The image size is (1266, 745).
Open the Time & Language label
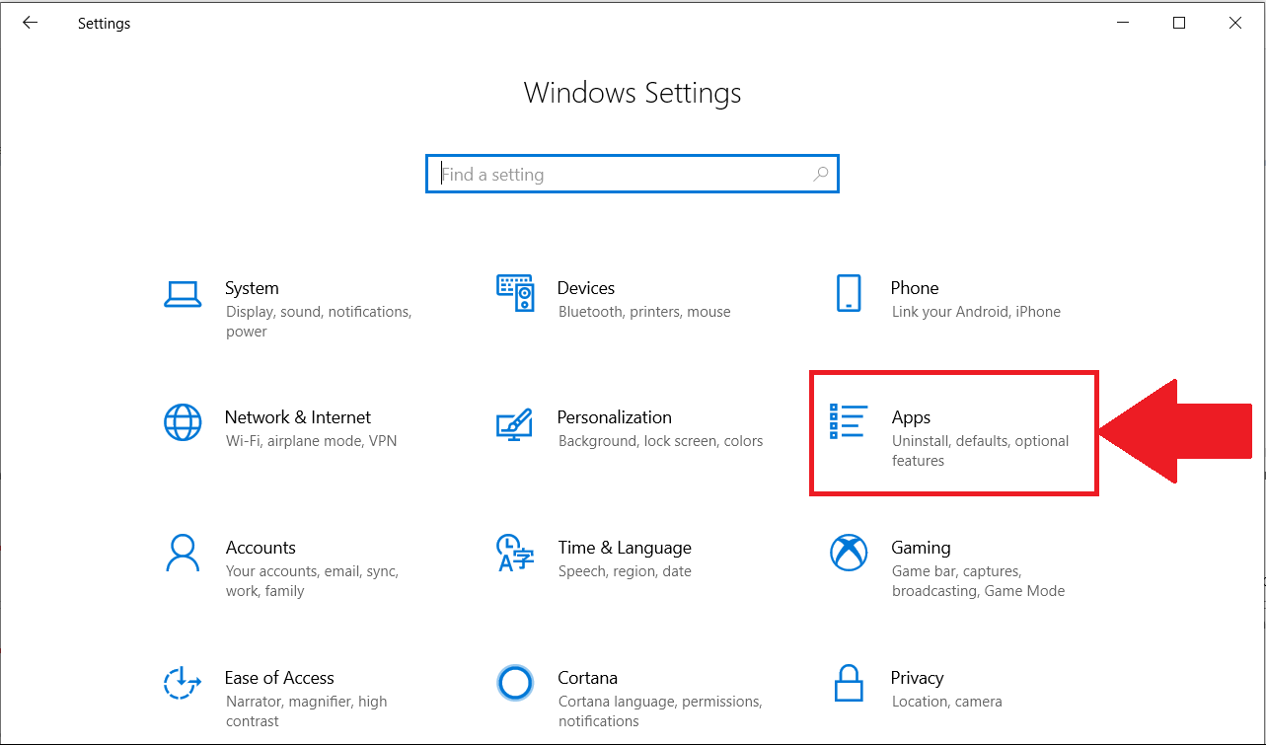coord(625,548)
